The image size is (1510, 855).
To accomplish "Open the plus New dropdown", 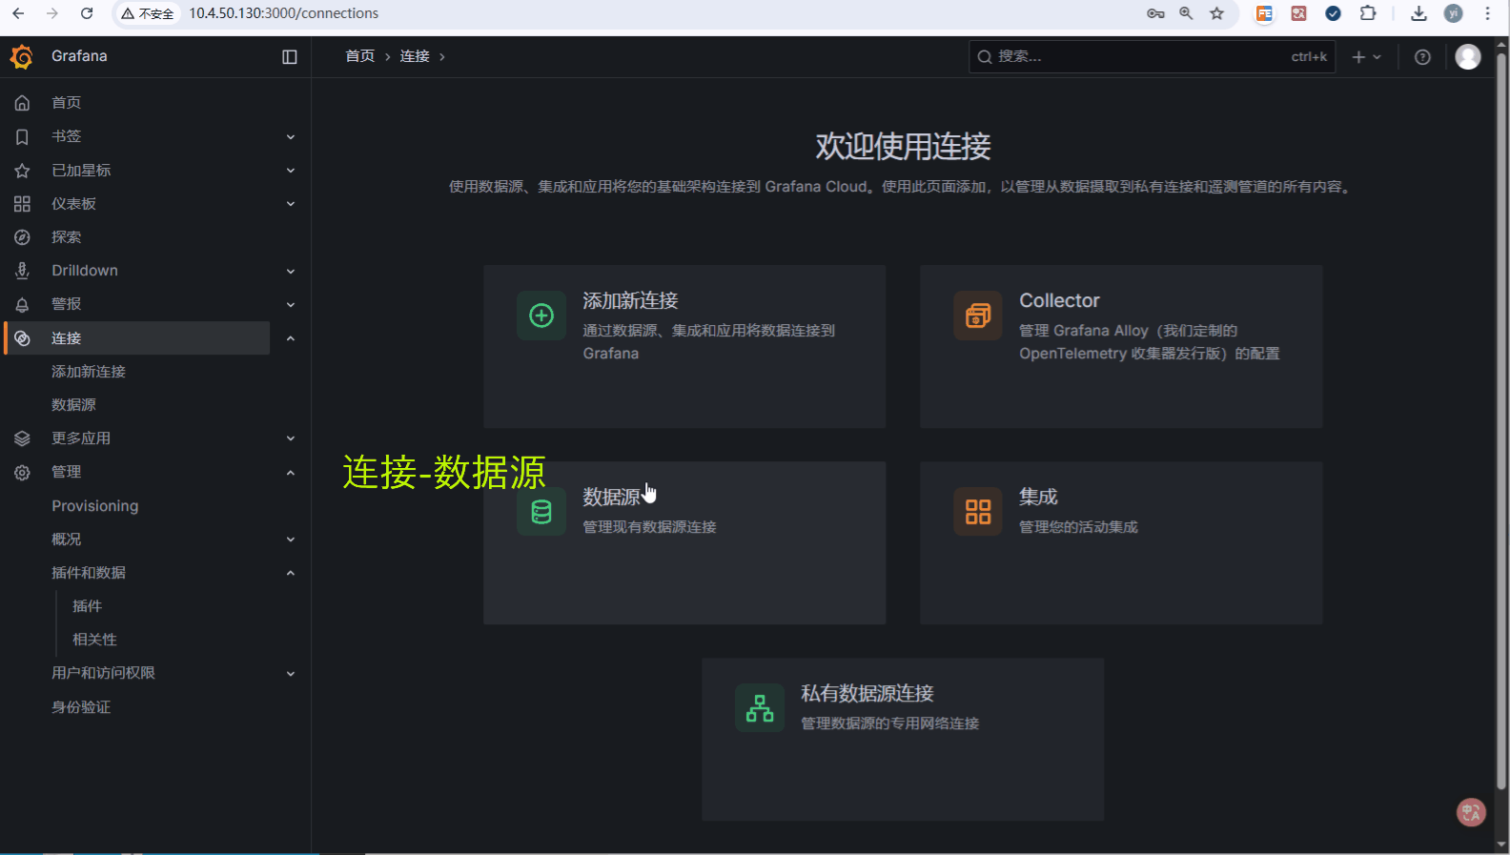I will 1367,57.
